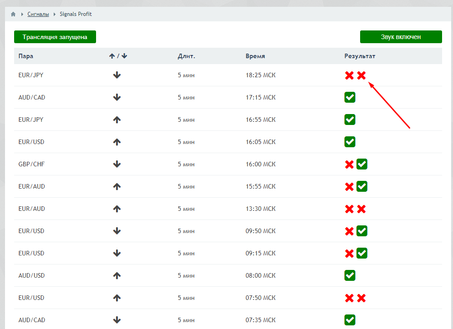Click the up/down arrows column header
This screenshot has height=329, width=453.
coord(118,56)
